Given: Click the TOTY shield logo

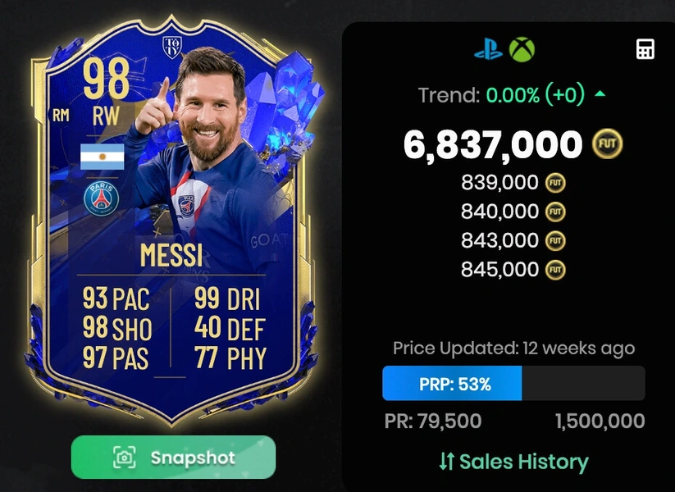Looking at the screenshot, I should (x=171, y=47).
